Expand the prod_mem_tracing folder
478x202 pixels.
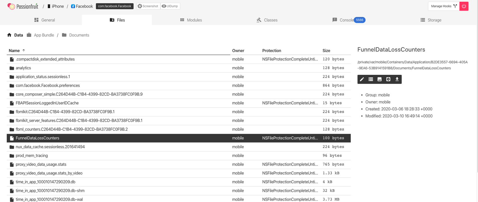tap(32, 155)
